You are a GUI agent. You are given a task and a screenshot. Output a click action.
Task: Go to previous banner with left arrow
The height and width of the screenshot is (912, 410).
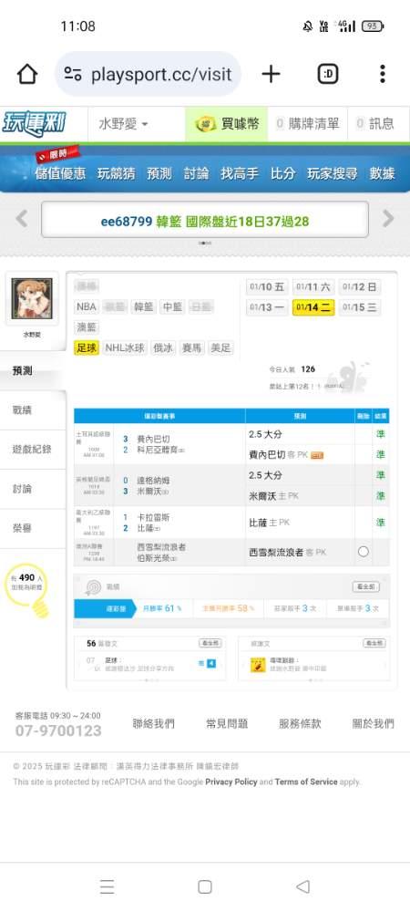(22, 219)
